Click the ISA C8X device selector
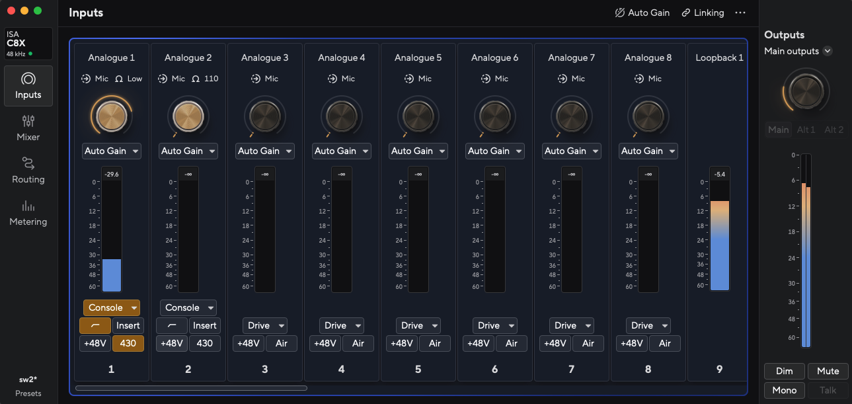This screenshot has height=404, width=852. point(28,44)
